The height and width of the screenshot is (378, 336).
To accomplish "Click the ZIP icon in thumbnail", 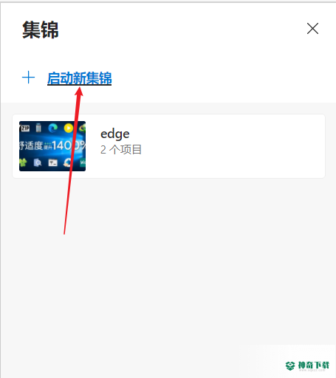I will tap(25, 128).
